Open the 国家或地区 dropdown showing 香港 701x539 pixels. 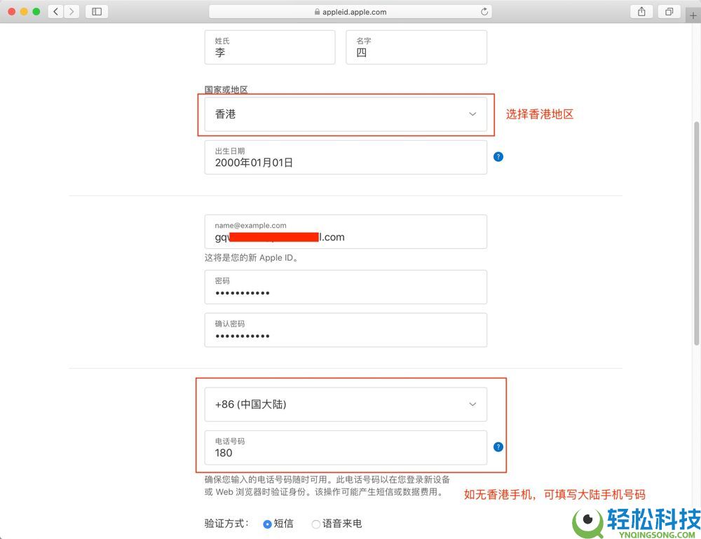[x=346, y=114]
